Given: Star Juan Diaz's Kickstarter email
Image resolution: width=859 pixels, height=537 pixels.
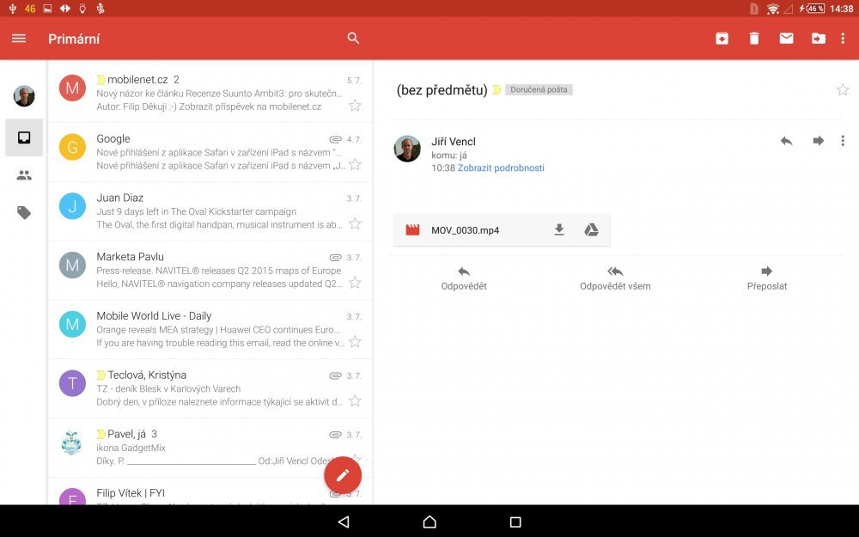Looking at the screenshot, I should [x=355, y=225].
